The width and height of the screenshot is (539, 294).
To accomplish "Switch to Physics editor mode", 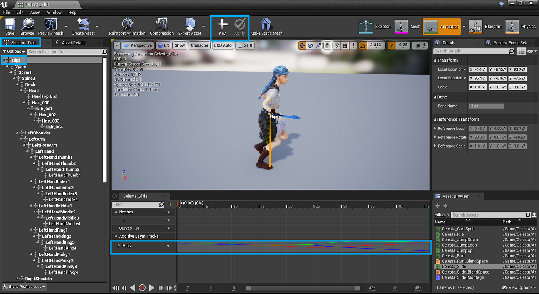I will click(x=521, y=27).
